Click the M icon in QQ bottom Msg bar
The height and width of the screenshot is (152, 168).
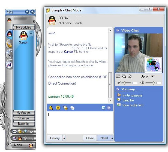click(15, 138)
